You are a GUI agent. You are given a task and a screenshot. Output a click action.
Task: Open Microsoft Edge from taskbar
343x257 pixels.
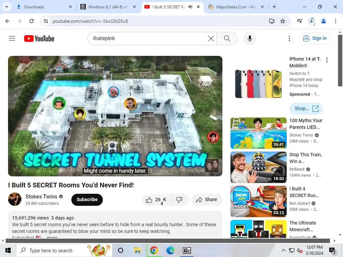click(170, 250)
